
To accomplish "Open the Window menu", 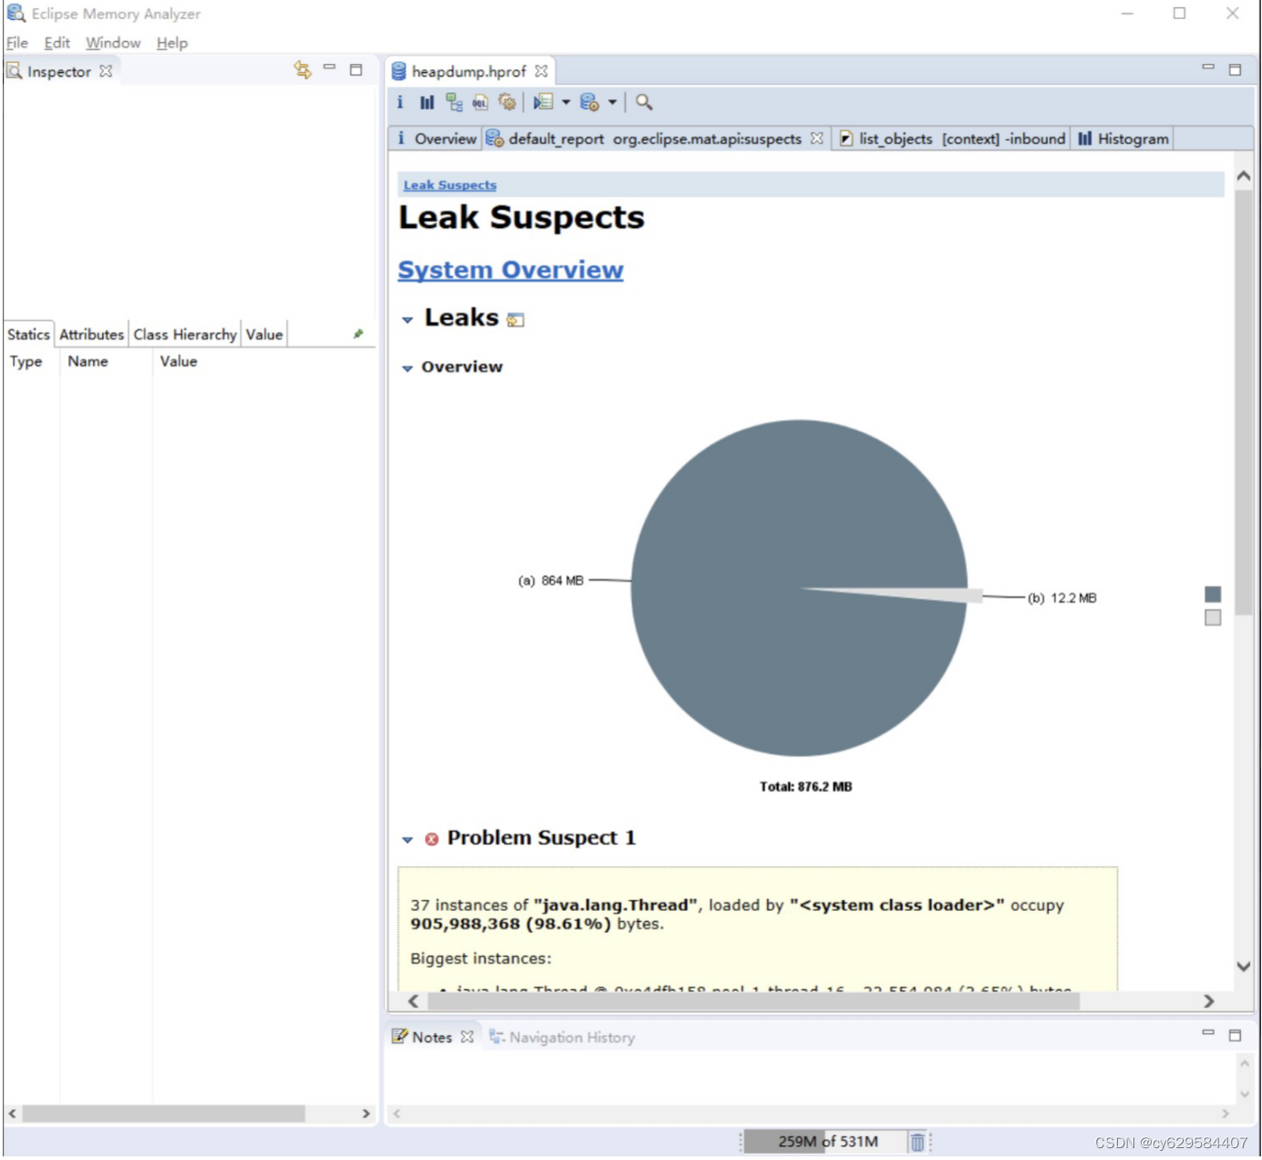I will click(113, 43).
